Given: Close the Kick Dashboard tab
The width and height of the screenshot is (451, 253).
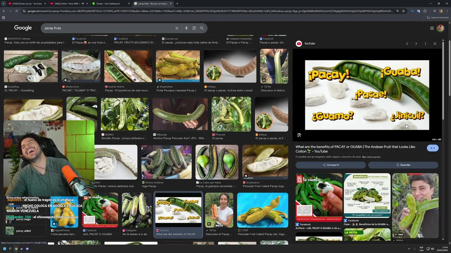Looking at the screenshot, I should click(129, 4).
